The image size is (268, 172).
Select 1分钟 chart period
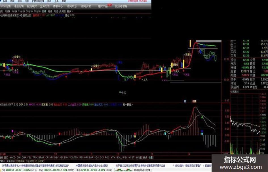click(7, 11)
